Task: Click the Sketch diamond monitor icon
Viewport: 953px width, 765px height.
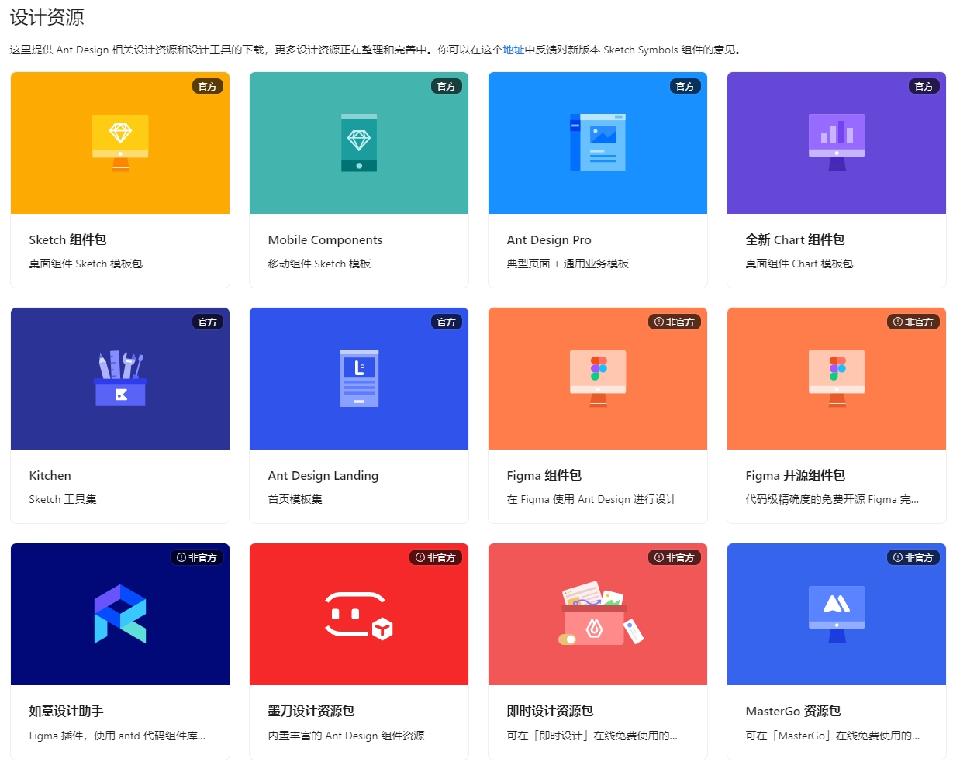Action: point(120,143)
